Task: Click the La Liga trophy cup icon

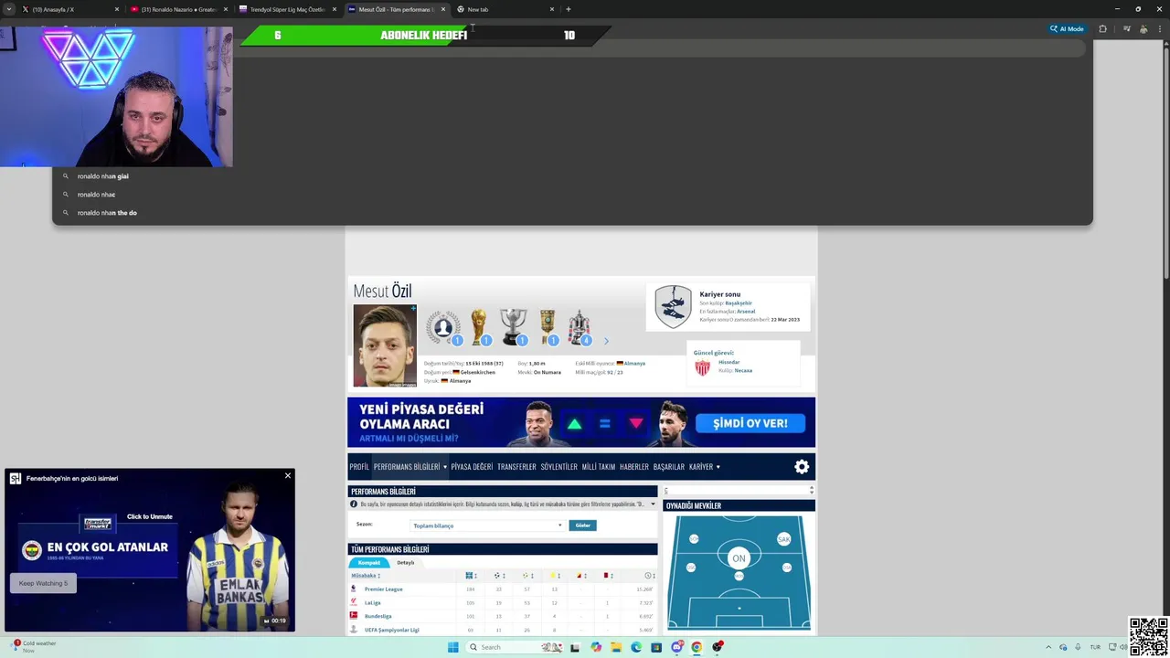Action: (x=513, y=325)
